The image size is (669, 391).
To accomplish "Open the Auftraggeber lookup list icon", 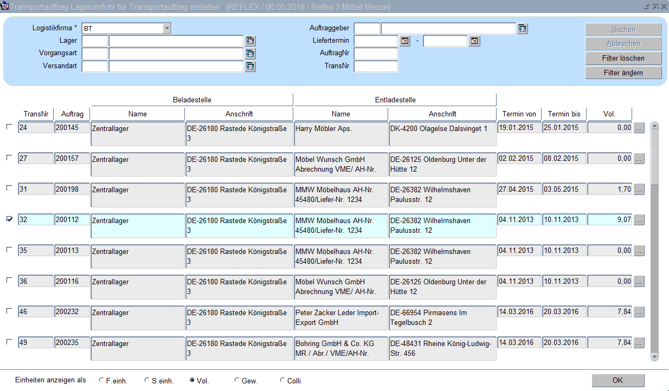I will (x=522, y=28).
